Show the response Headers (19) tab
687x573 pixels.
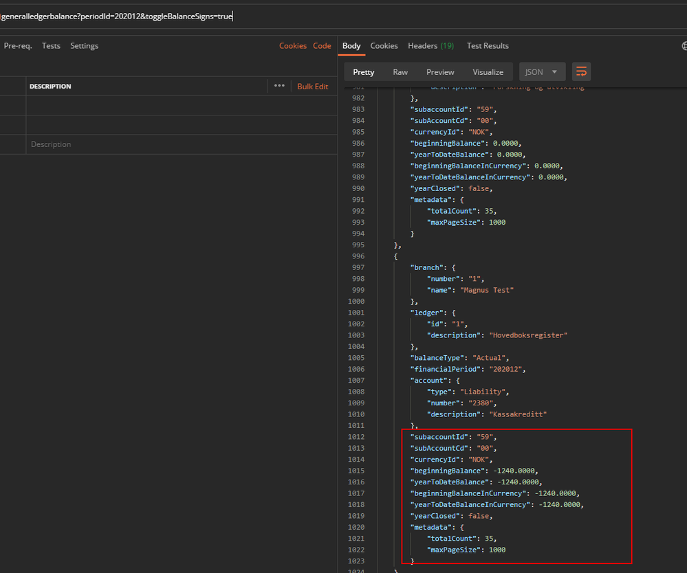[430, 46]
